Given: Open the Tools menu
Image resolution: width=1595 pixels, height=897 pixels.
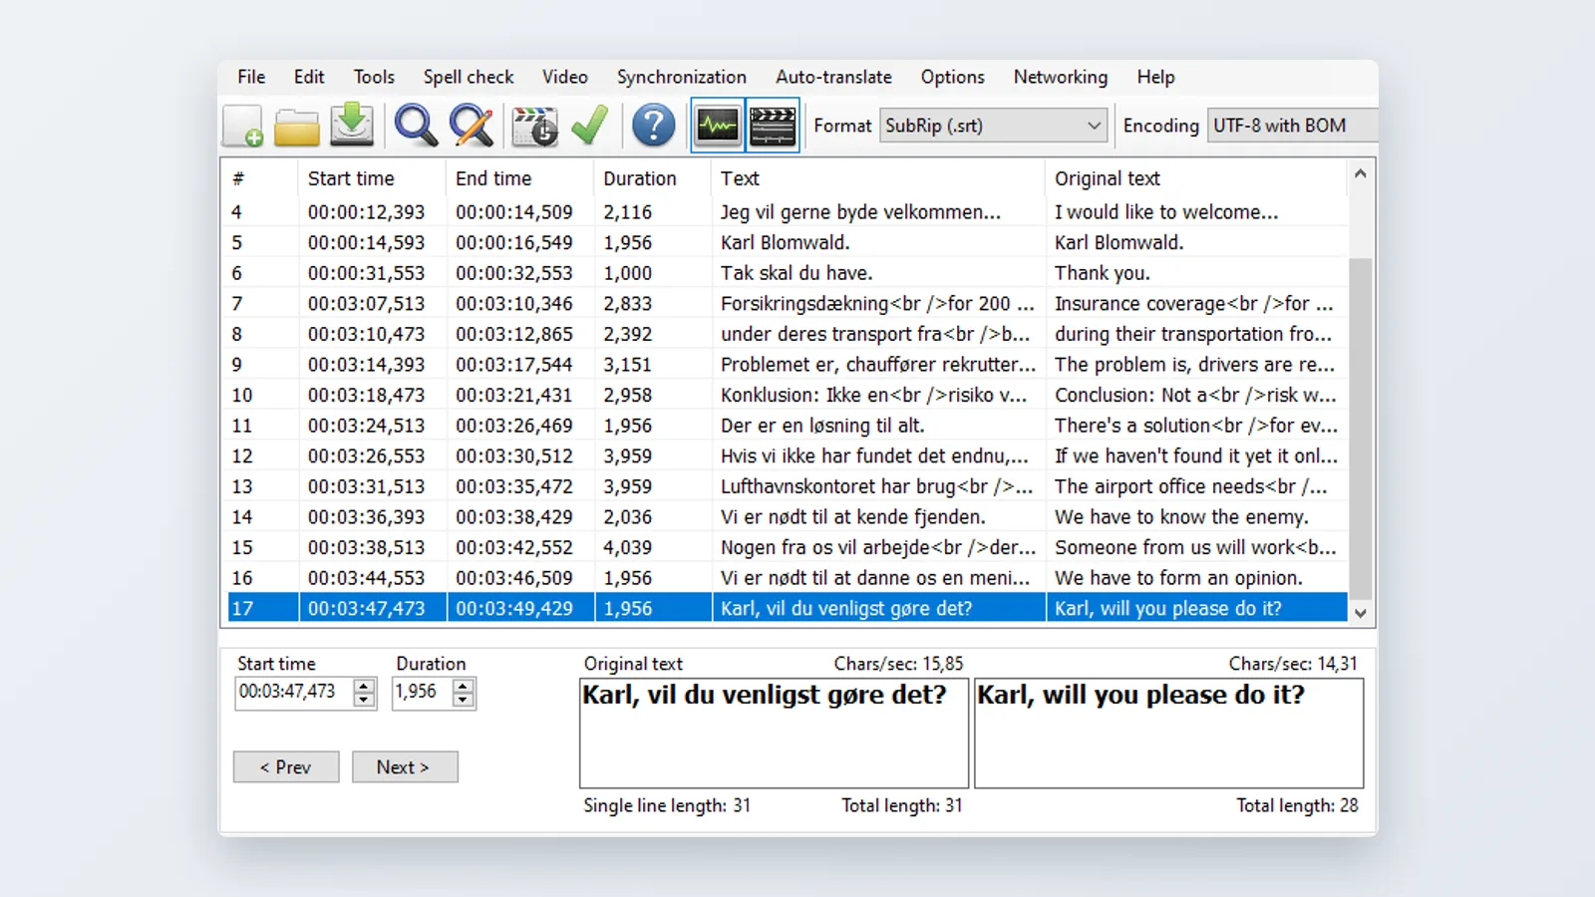Looking at the screenshot, I should coord(374,77).
